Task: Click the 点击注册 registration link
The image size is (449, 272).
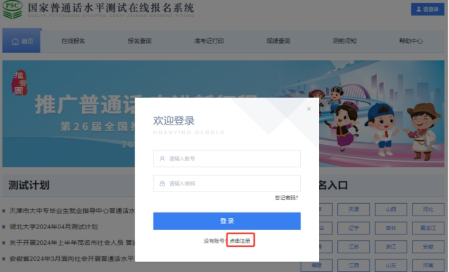Action: click(240, 241)
